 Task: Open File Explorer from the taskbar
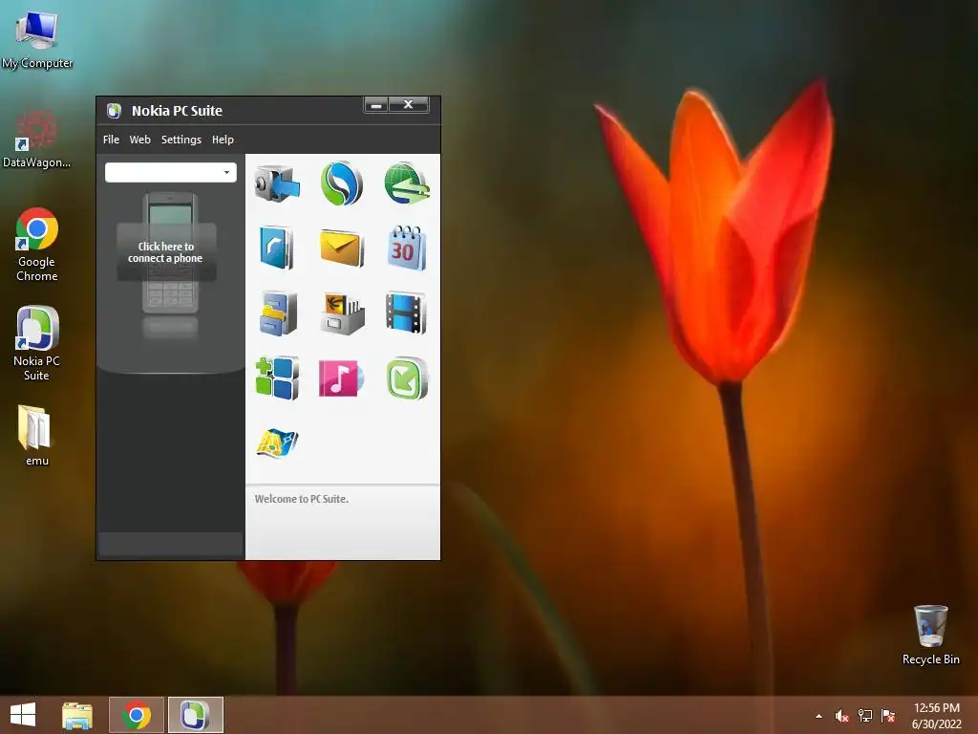tap(77, 715)
